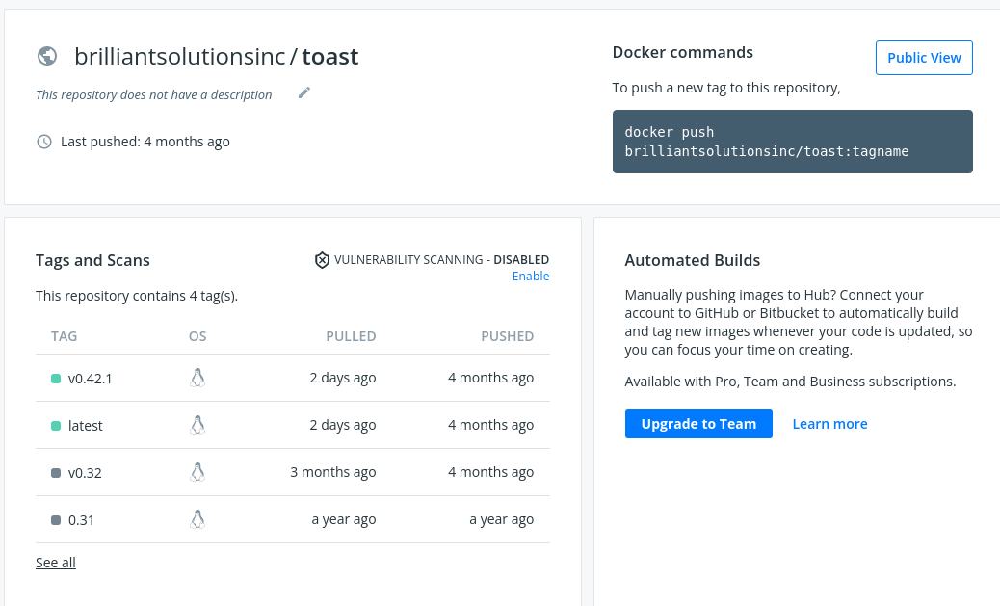Click 'VULNERABILITY SCANNING - DISABLED' status text
This screenshot has height=606, width=1000.
(x=441, y=259)
